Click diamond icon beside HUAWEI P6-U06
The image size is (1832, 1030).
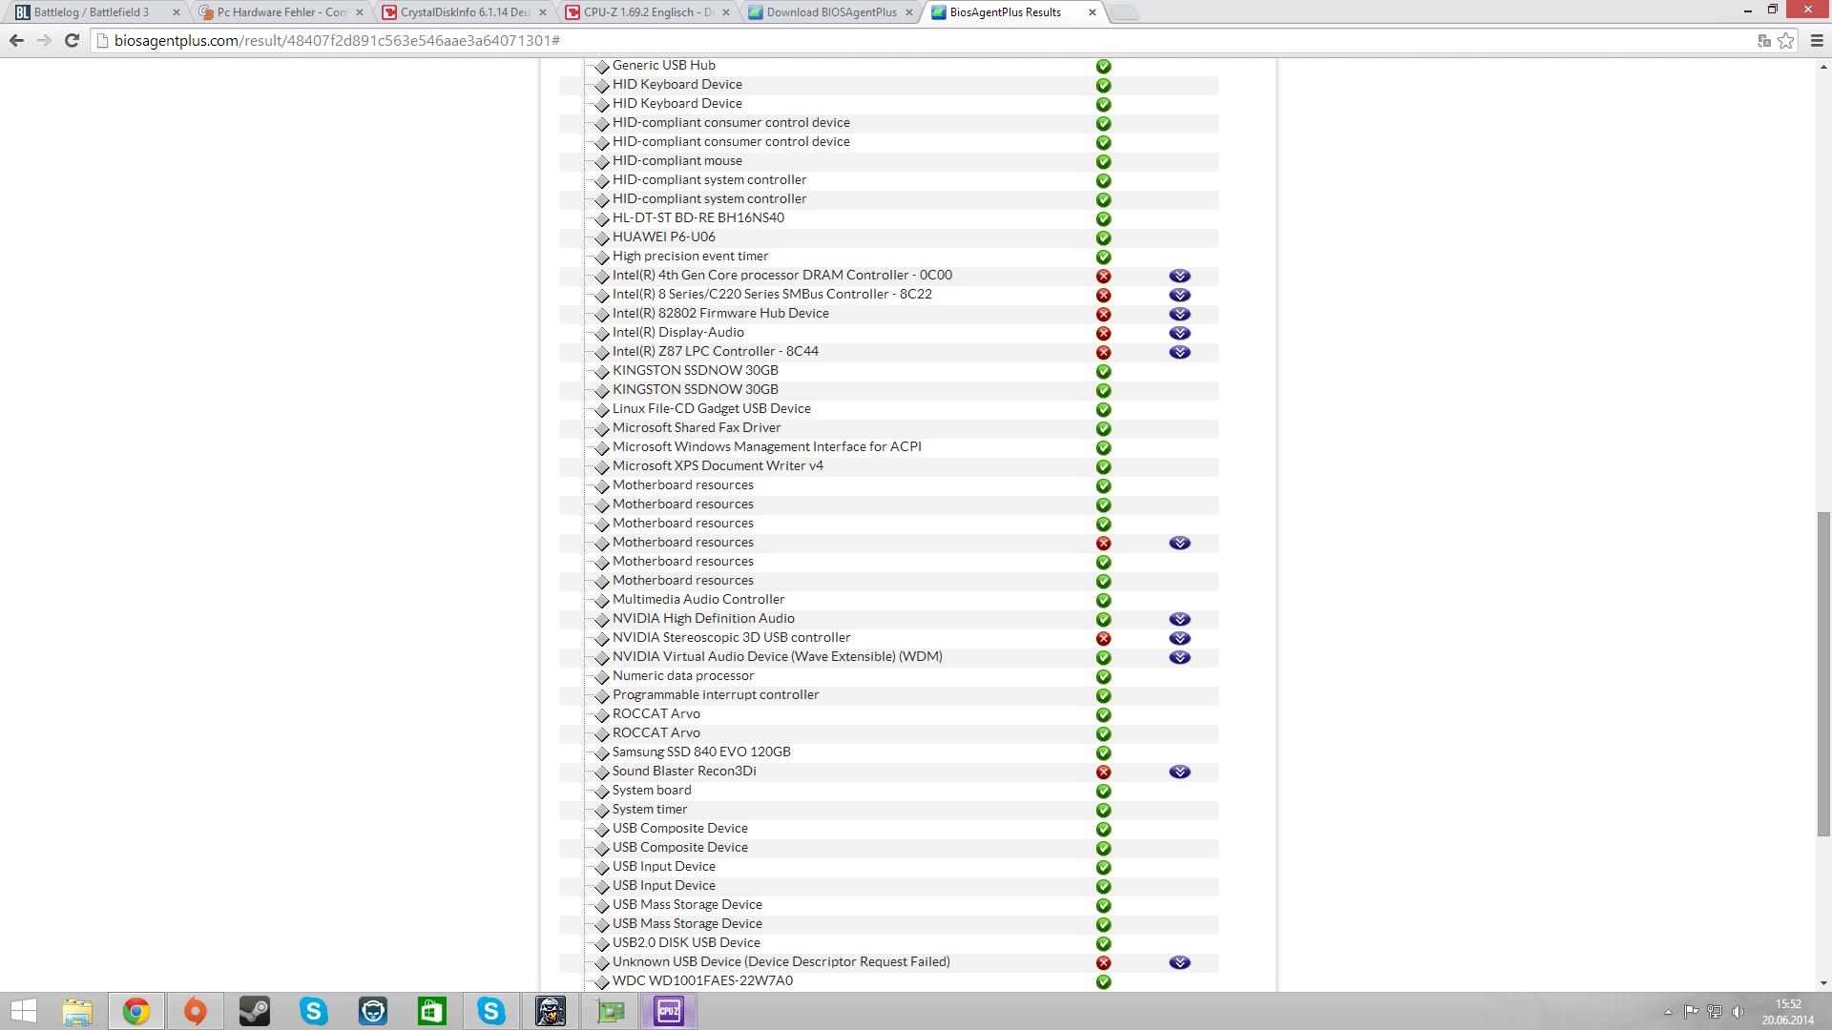pos(601,238)
